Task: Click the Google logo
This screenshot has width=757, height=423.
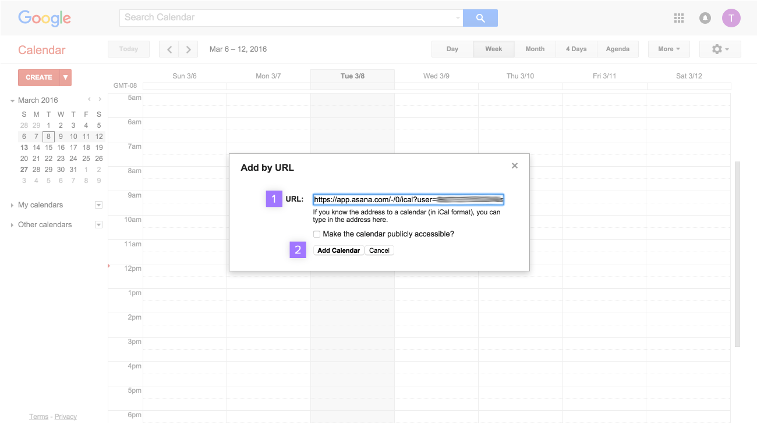Action: coord(44,18)
